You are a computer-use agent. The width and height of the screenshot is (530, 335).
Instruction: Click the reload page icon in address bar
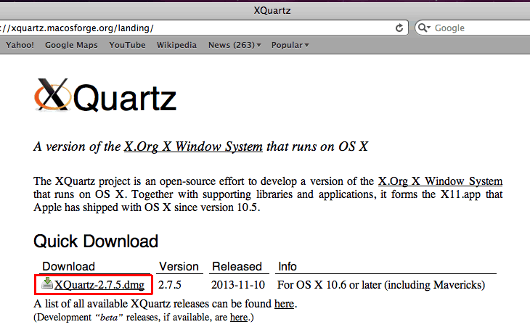399,28
